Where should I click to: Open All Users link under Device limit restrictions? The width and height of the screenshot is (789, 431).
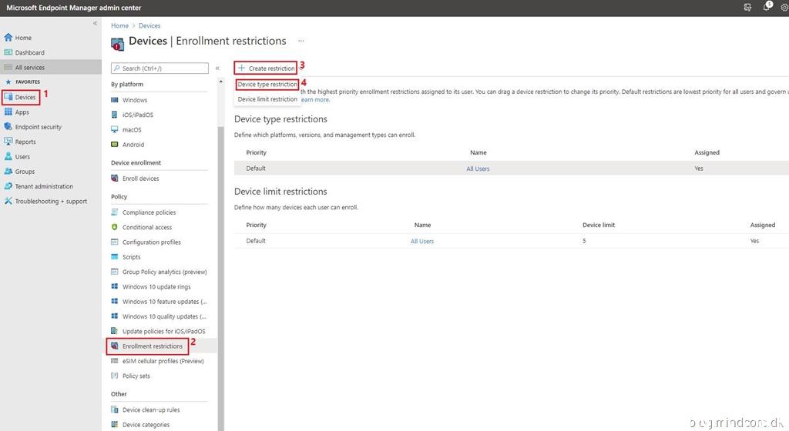click(x=421, y=241)
